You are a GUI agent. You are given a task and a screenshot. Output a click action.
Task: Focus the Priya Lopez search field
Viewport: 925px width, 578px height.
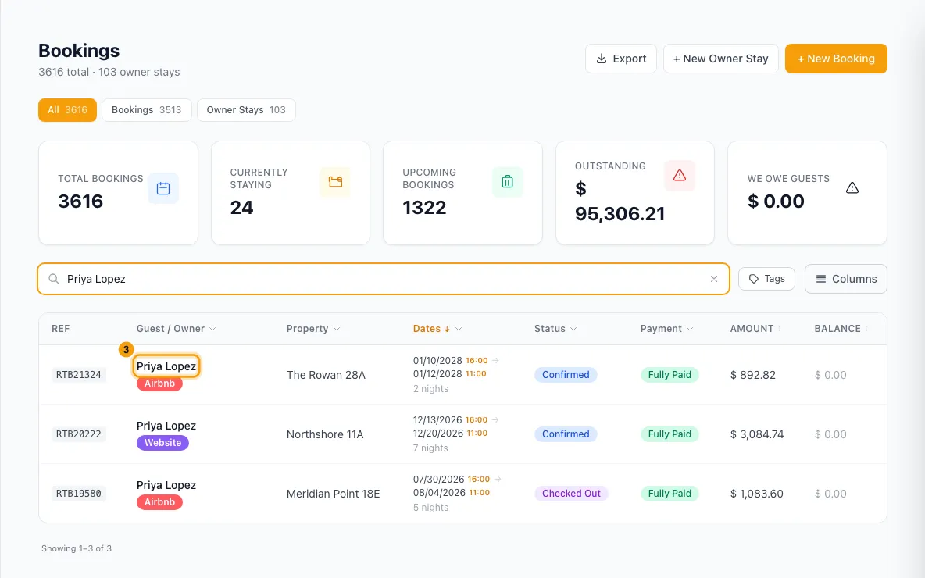[384, 279]
